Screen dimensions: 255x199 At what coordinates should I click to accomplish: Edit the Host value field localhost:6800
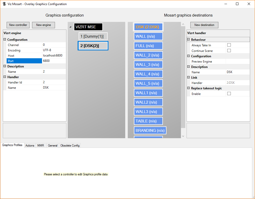click(x=54, y=55)
